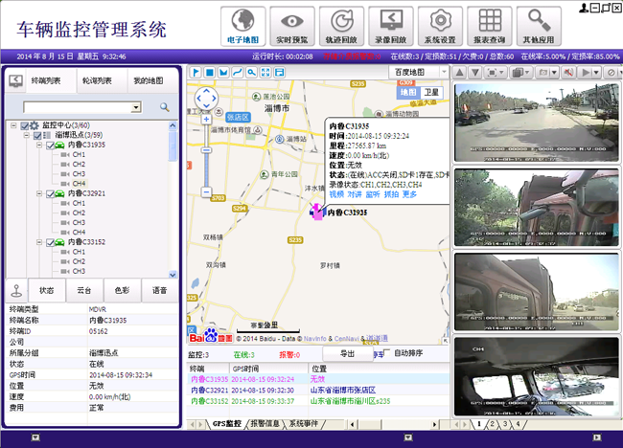This screenshot has height=448, width=623.
Task: Click the 监听 listen link in popup
Action: pos(373,194)
